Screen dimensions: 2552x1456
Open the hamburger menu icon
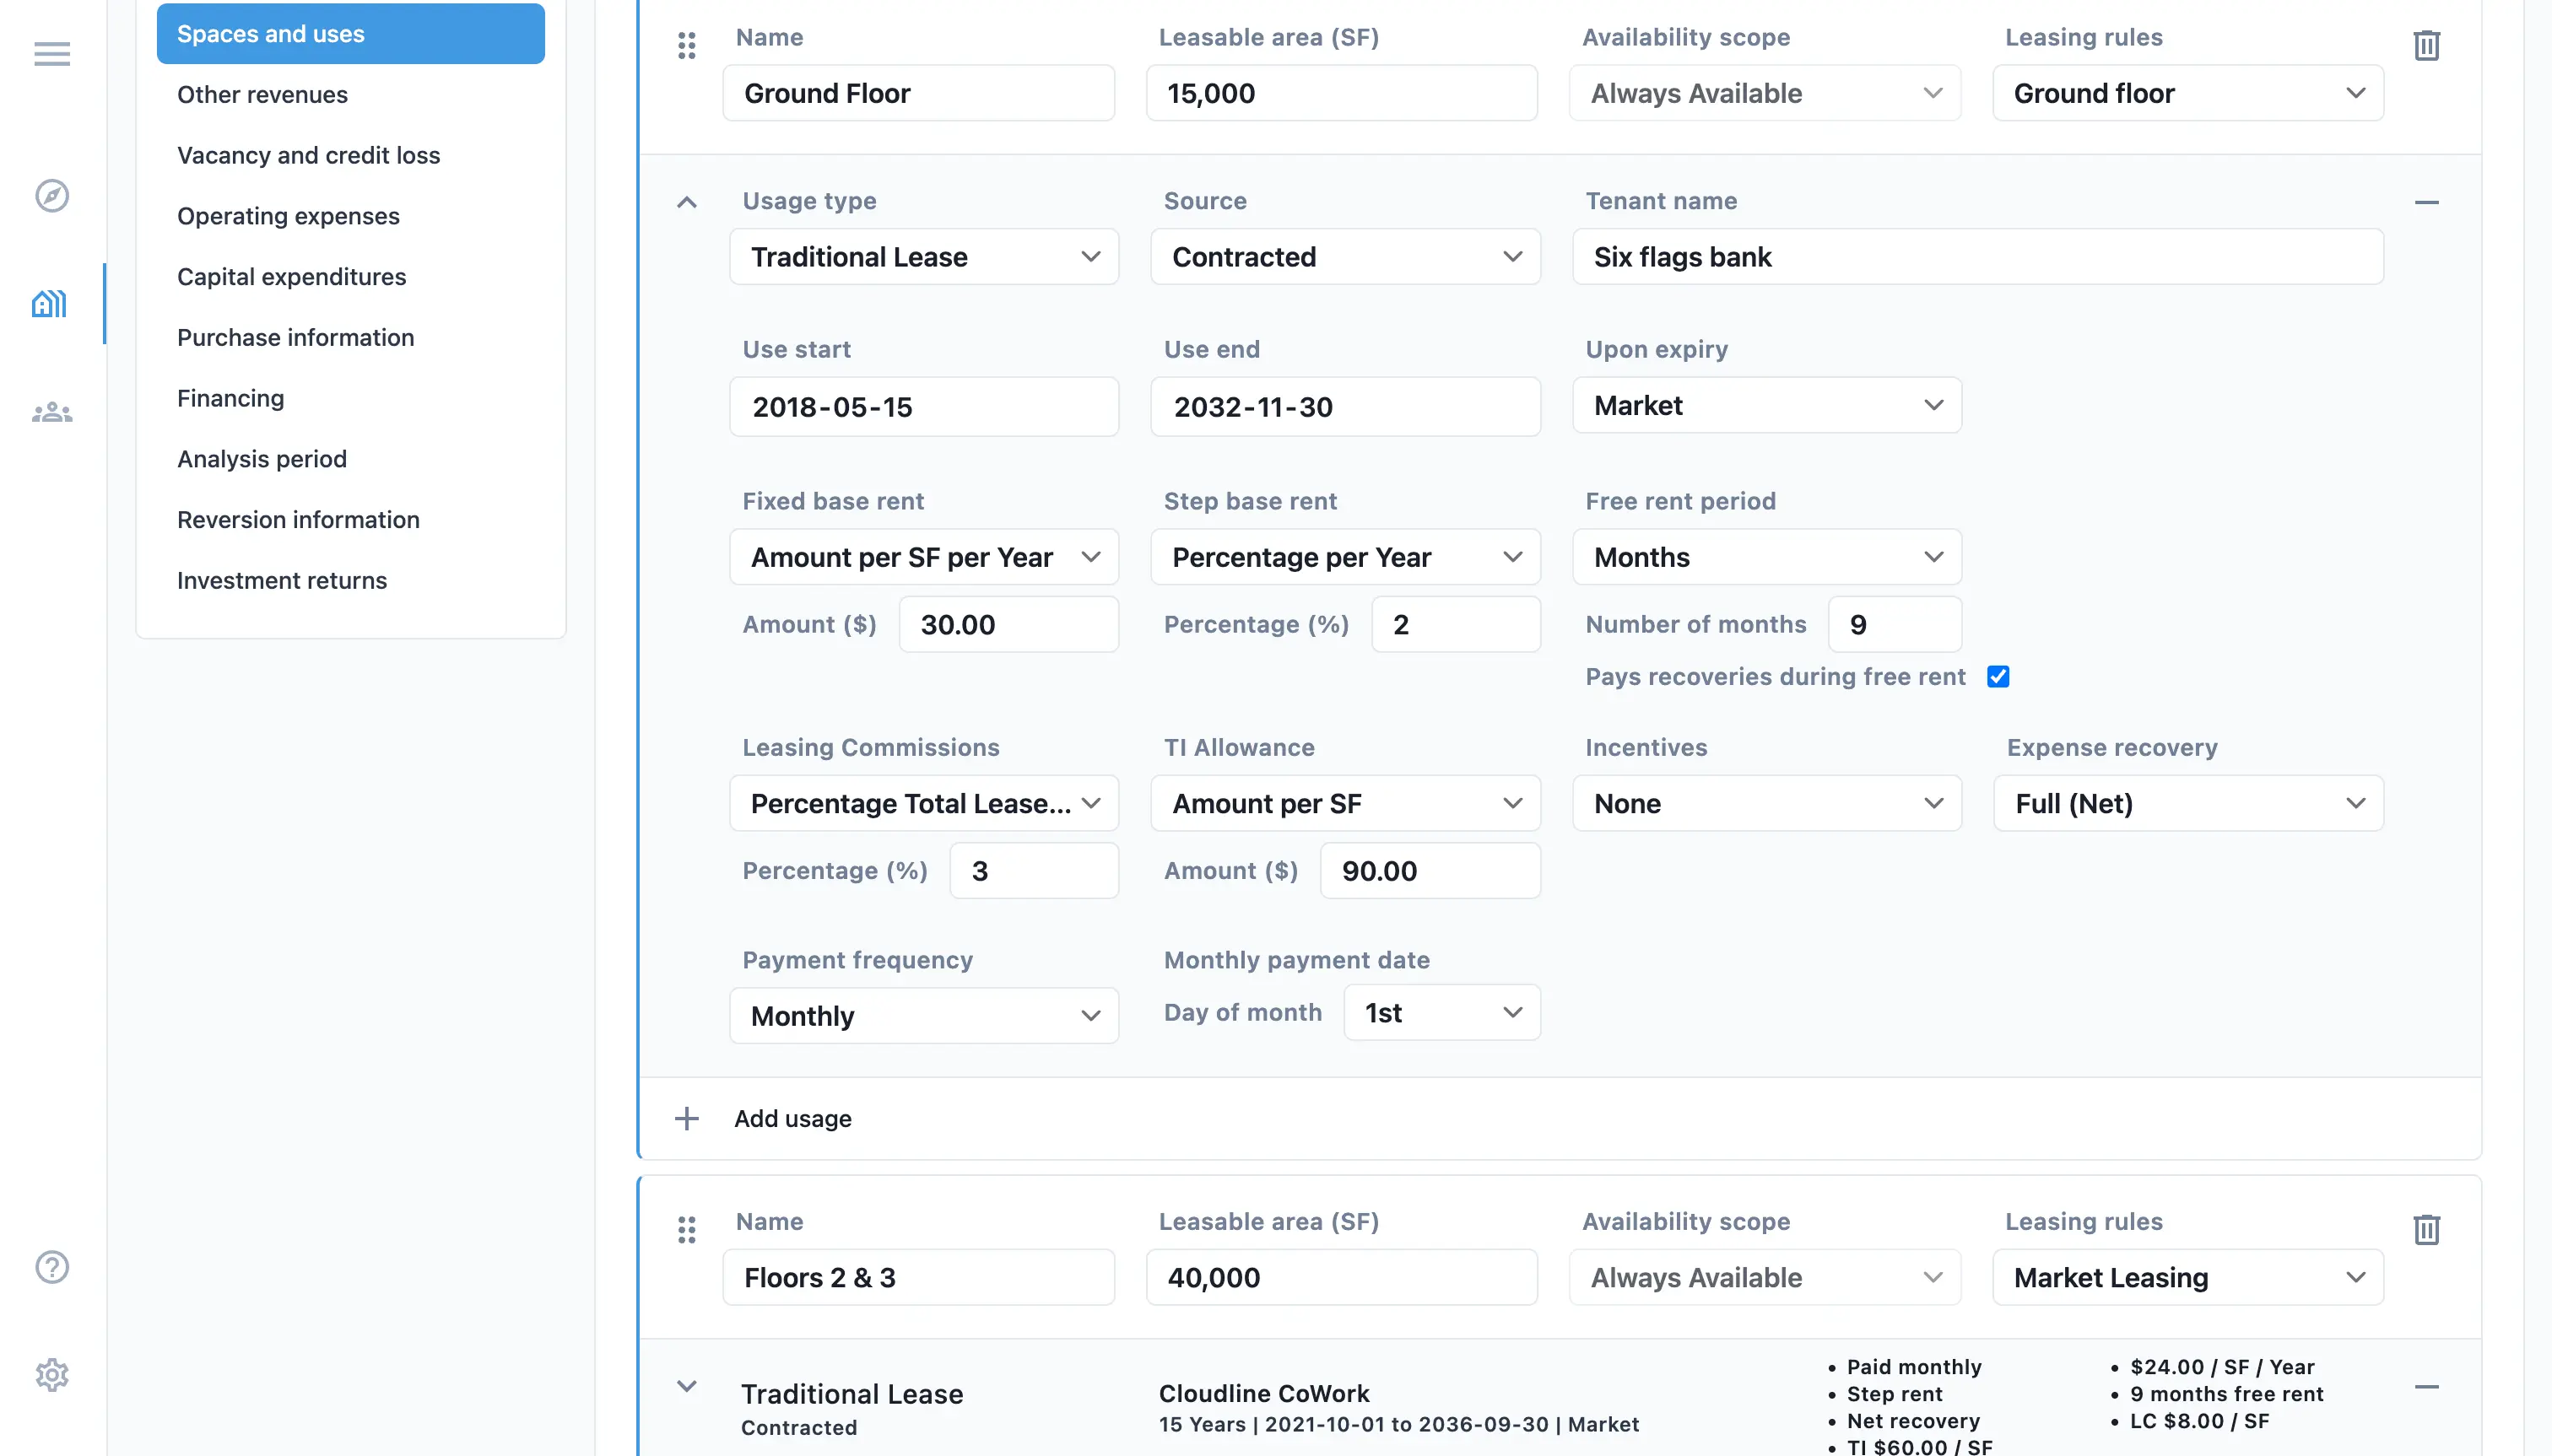[52, 54]
